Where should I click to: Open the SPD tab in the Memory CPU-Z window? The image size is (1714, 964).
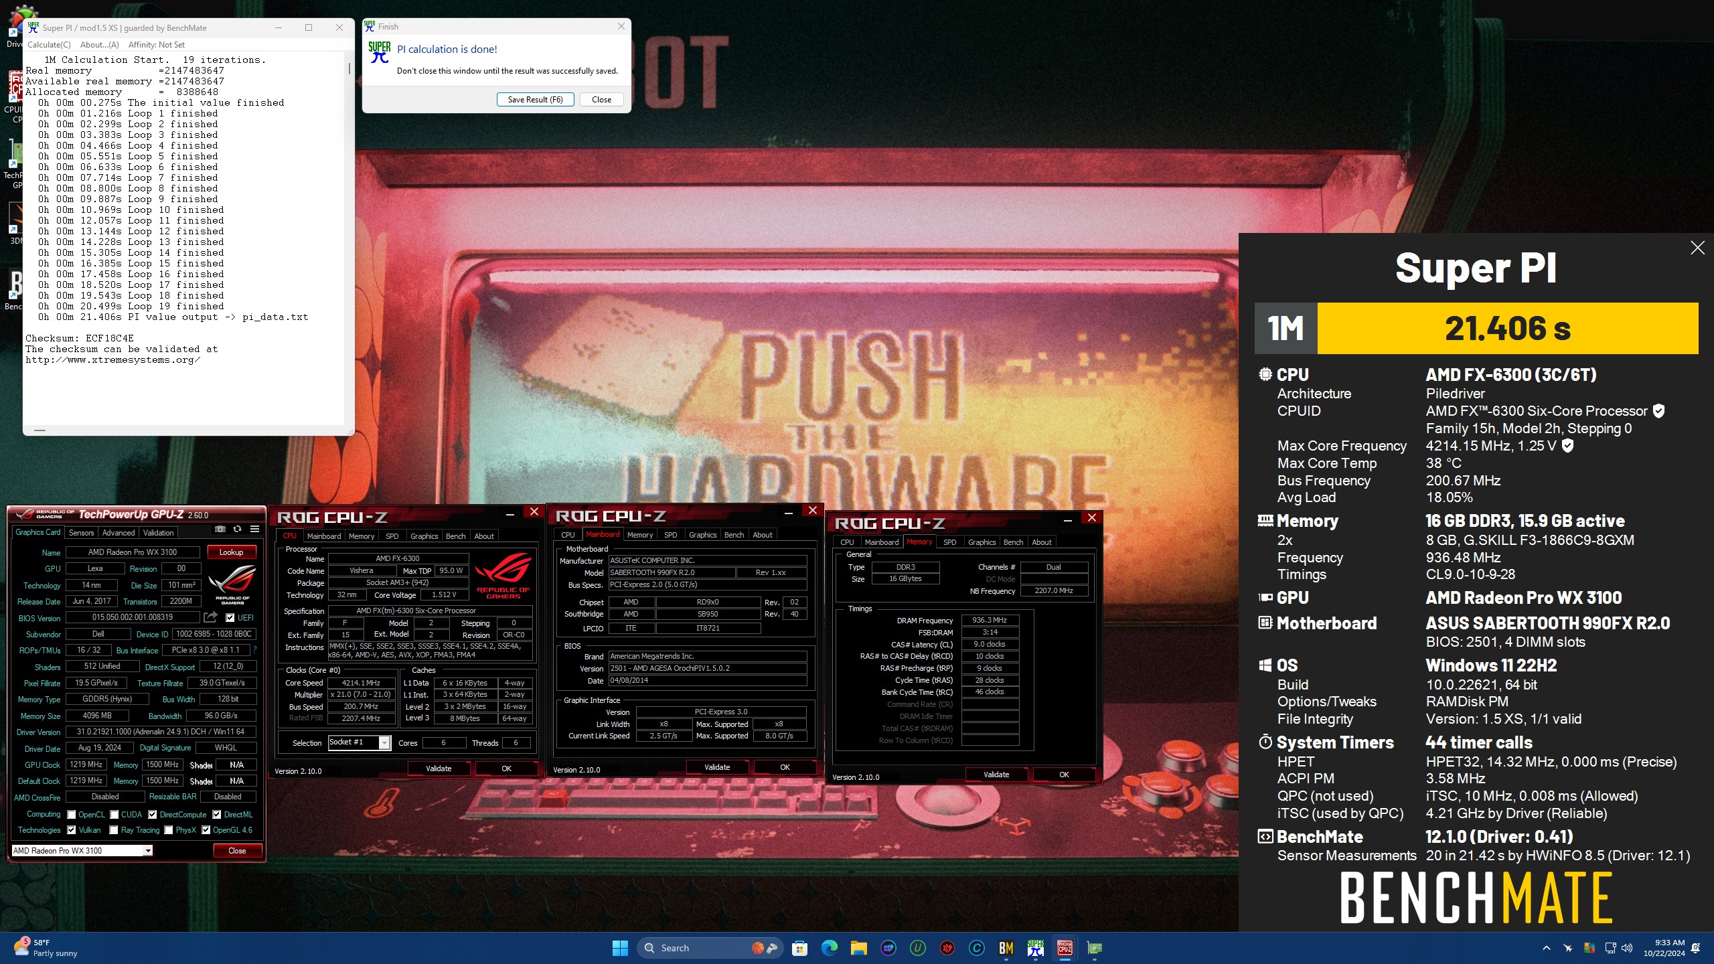[x=949, y=542]
